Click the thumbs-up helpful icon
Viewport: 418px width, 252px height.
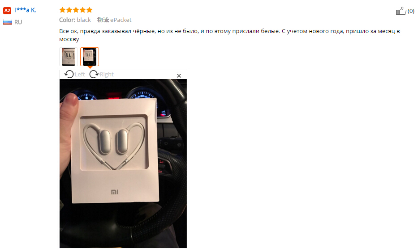401,11
